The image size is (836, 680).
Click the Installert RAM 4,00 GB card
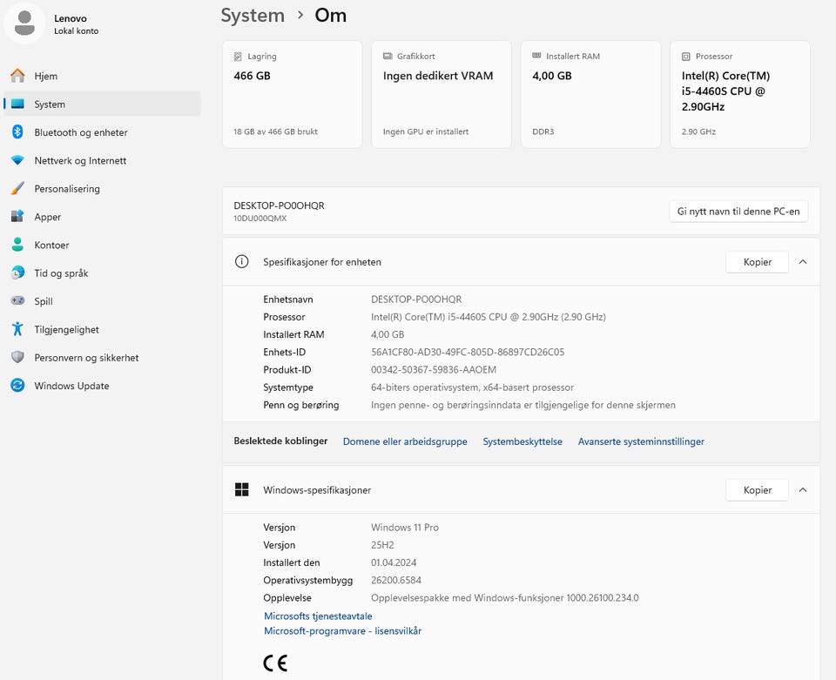(x=590, y=94)
